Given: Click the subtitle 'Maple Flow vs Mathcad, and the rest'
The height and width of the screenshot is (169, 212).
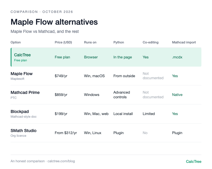Looking at the screenshot, I should [x=45, y=31].
